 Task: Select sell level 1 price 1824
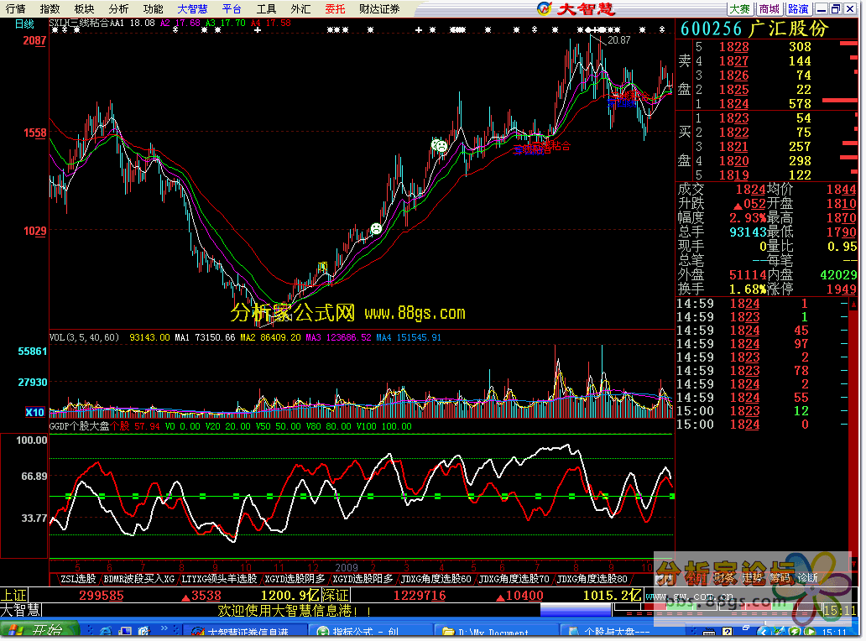click(733, 104)
